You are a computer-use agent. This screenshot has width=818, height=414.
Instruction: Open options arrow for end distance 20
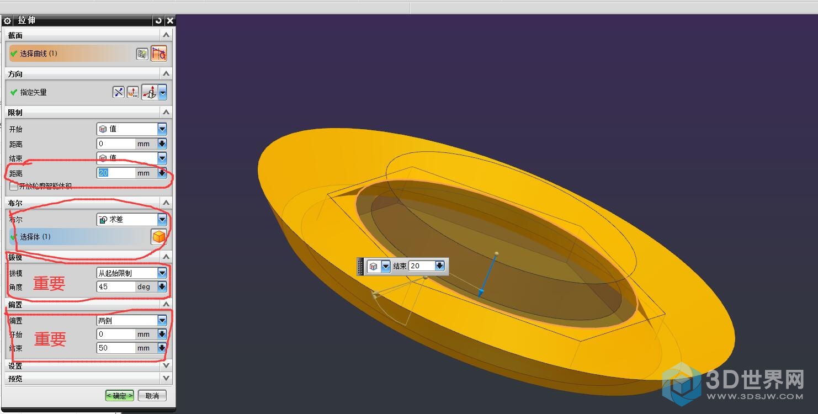[x=162, y=173]
